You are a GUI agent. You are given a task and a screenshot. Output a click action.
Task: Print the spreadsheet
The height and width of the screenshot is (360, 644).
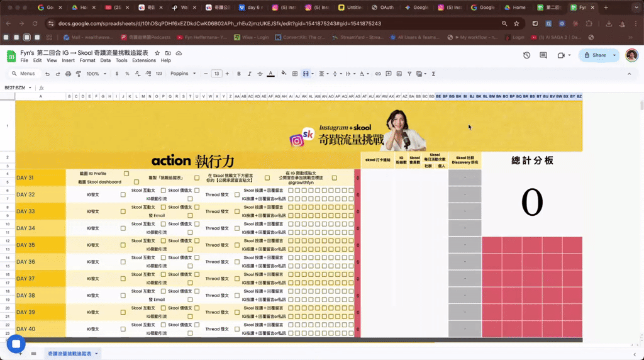[x=68, y=74]
